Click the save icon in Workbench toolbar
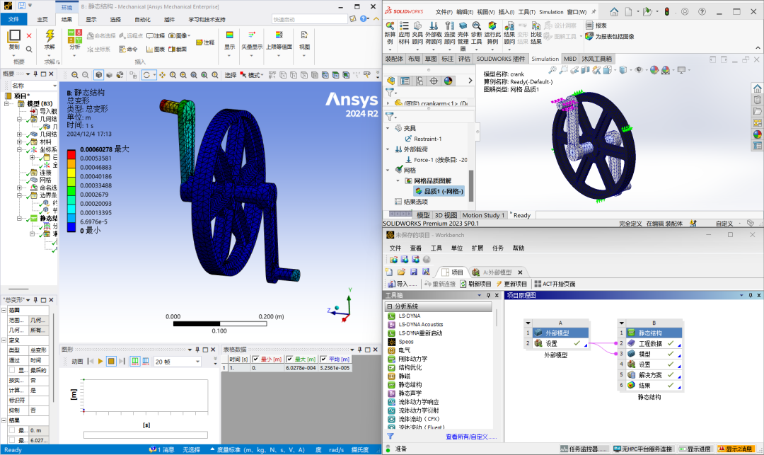764x455 pixels. coord(414,272)
